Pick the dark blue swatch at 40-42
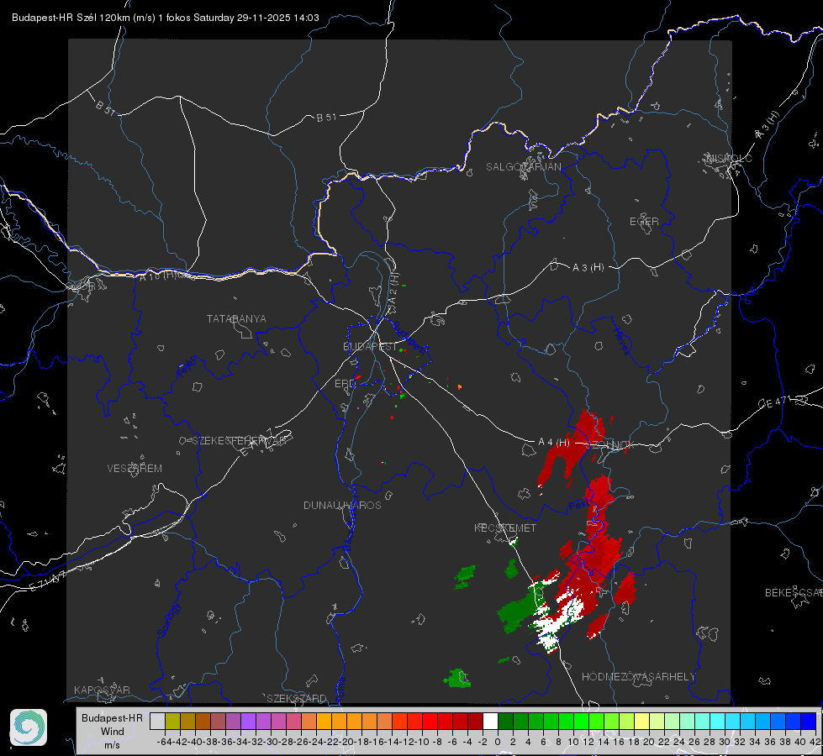Viewport: 823px width, 756px height. pyautogui.click(x=809, y=721)
